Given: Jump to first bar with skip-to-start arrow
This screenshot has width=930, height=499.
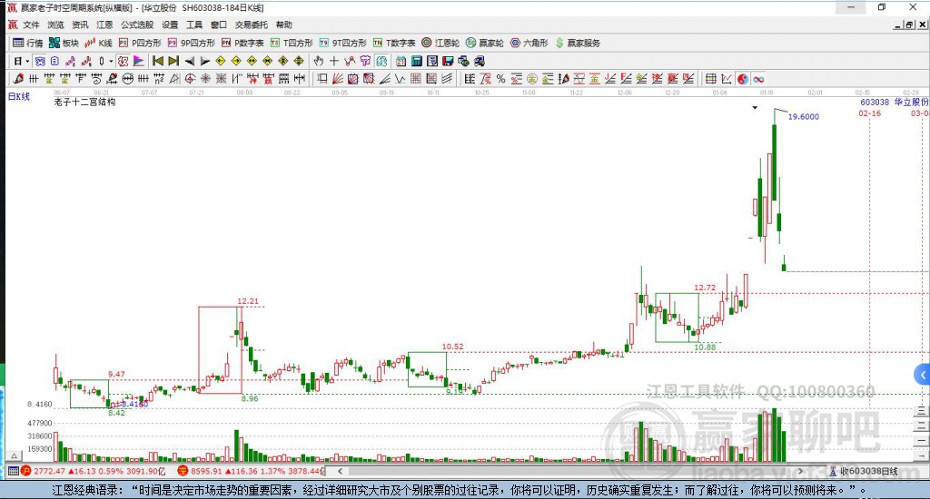Looking at the screenshot, I should [158, 61].
